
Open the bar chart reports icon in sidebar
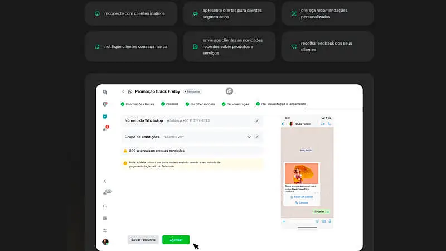coord(105,206)
